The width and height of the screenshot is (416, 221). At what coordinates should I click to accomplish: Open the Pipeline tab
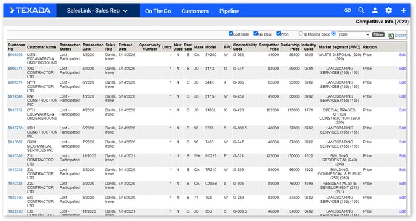pyautogui.click(x=229, y=11)
